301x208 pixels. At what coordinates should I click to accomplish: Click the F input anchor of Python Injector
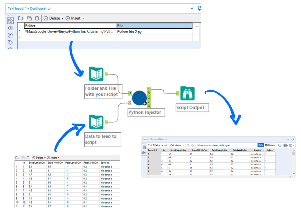(x=130, y=93)
